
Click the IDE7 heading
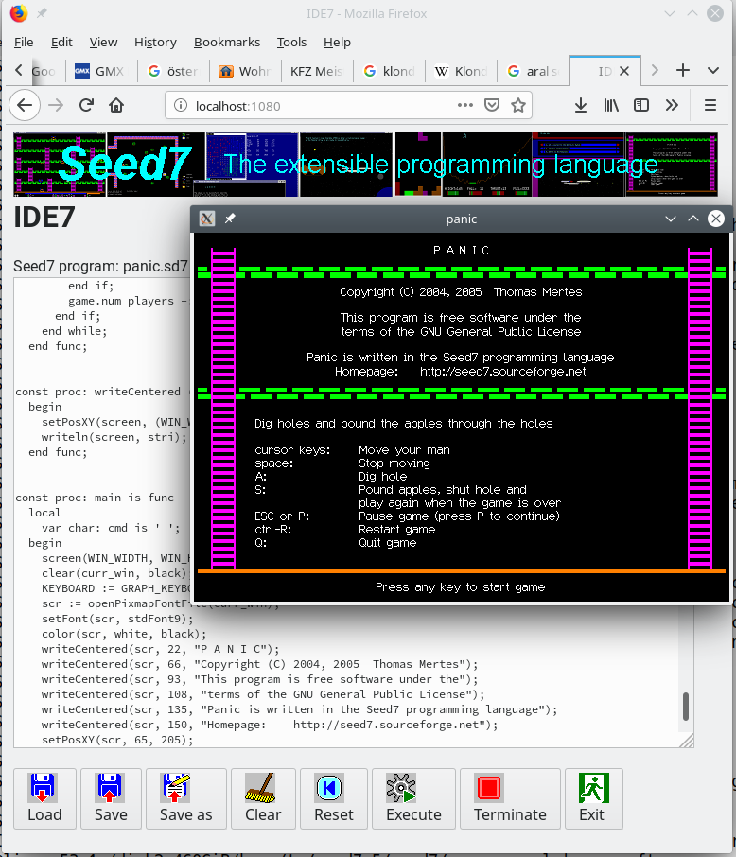coord(44,218)
